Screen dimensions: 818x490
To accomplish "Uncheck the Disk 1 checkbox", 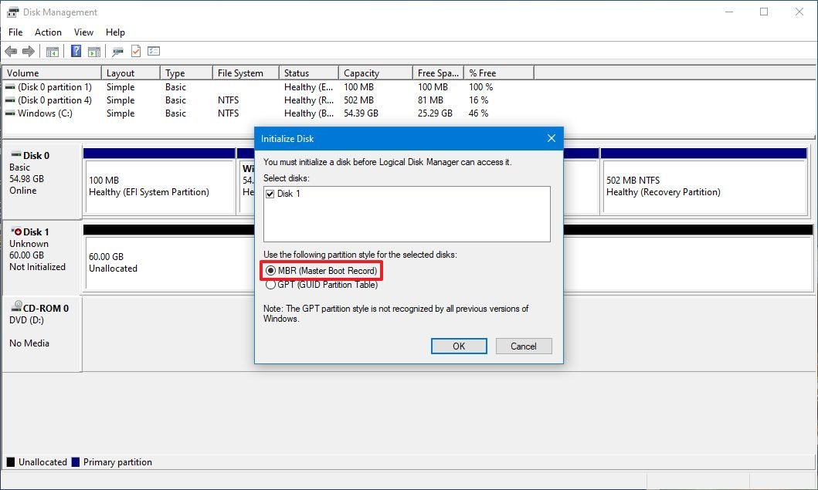I will [270, 194].
